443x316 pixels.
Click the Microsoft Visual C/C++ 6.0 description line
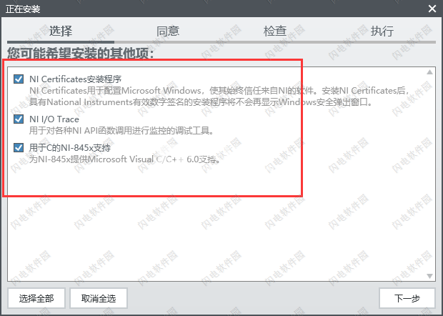pyautogui.click(x=124, y=159)
